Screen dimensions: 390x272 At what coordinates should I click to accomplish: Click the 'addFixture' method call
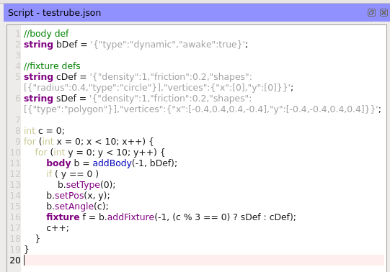click(x=130, y=217)
